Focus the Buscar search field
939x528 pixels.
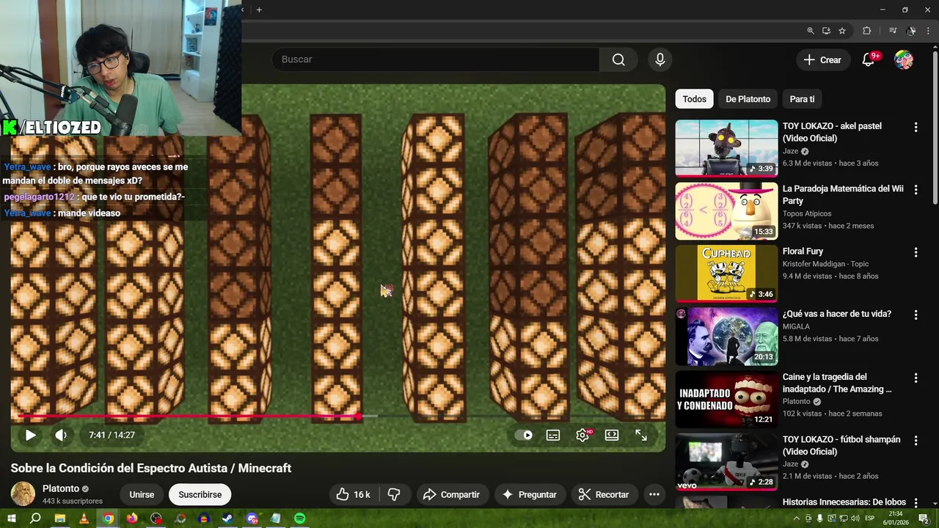coord(436,59)
